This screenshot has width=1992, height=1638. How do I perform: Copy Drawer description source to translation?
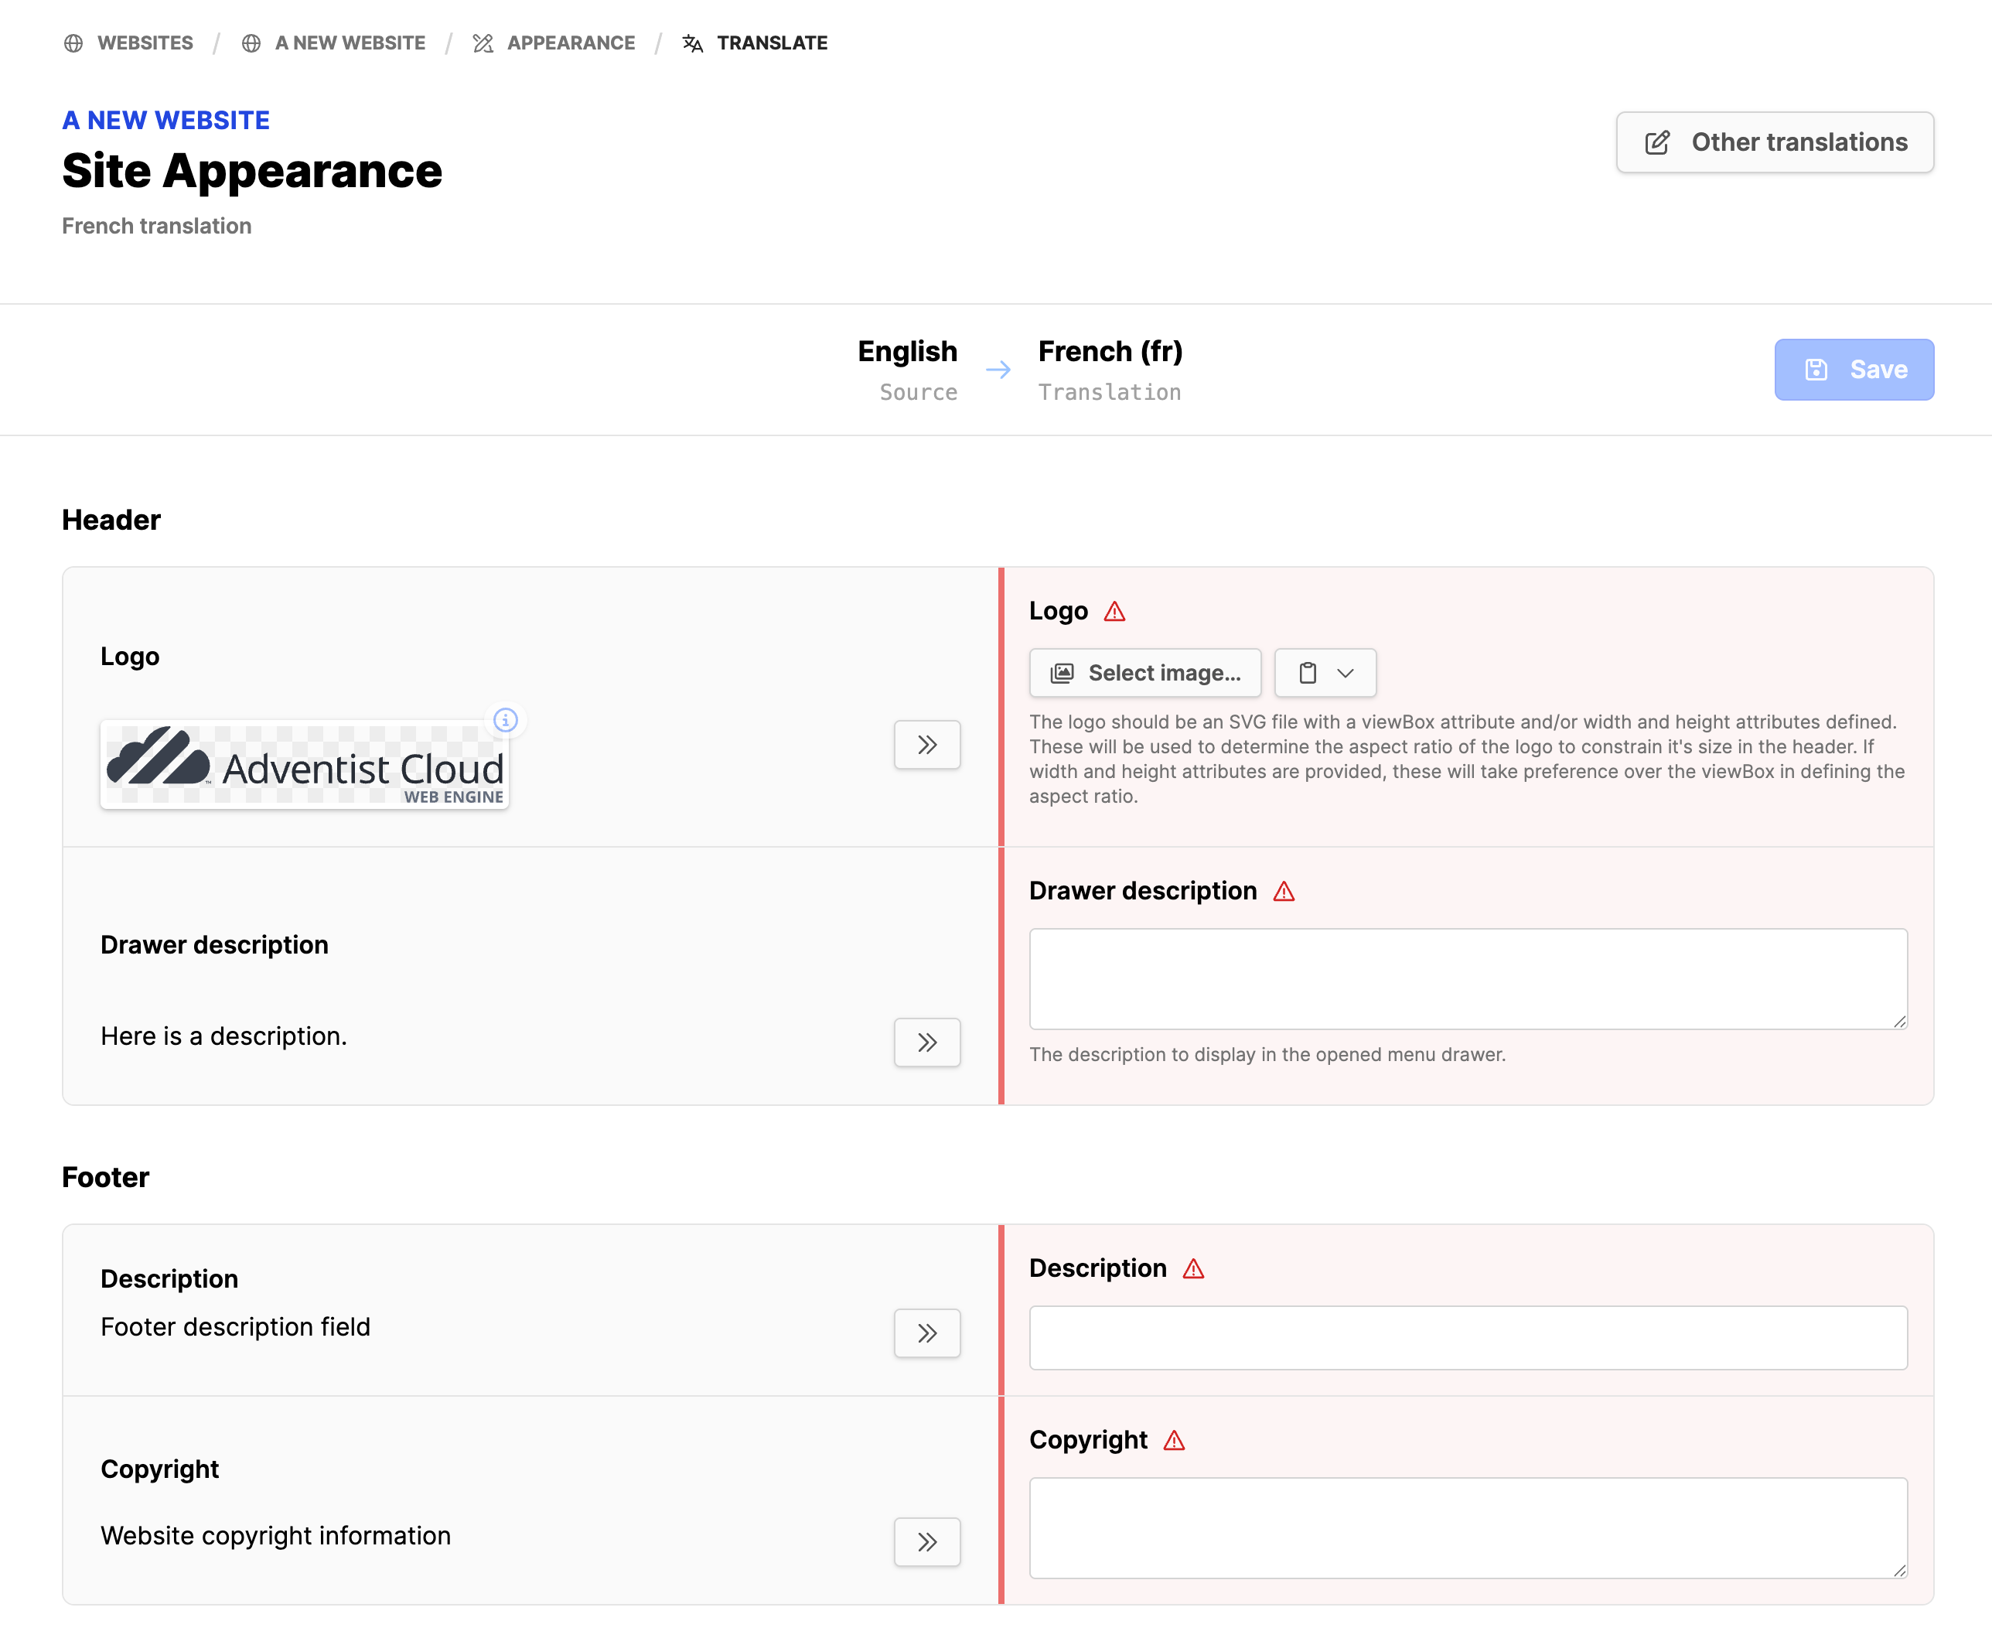point(926,1042)
